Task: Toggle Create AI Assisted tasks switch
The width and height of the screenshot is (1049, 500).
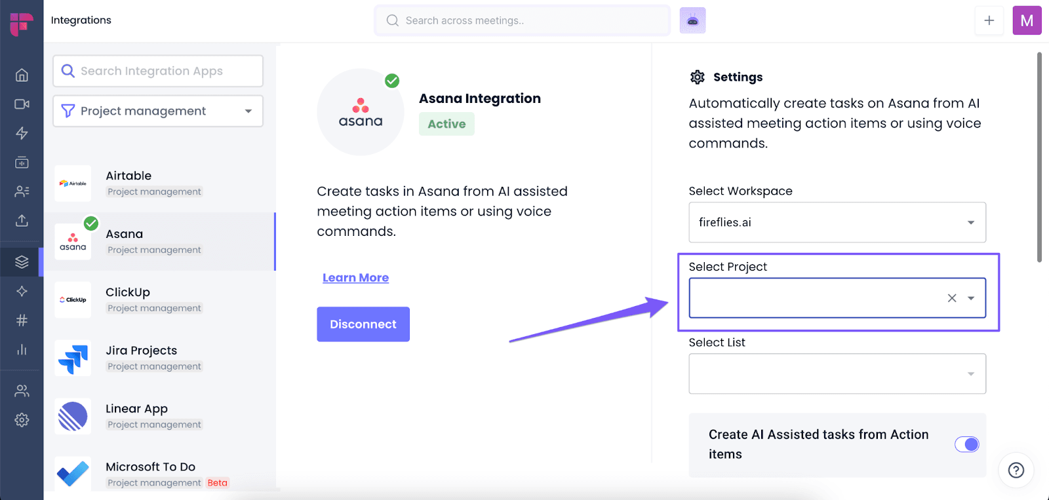Action: (x=967, y=444)
